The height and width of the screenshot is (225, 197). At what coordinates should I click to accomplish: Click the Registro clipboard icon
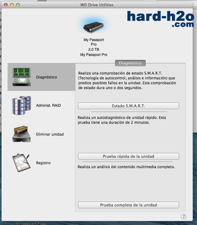coord(22,163)
